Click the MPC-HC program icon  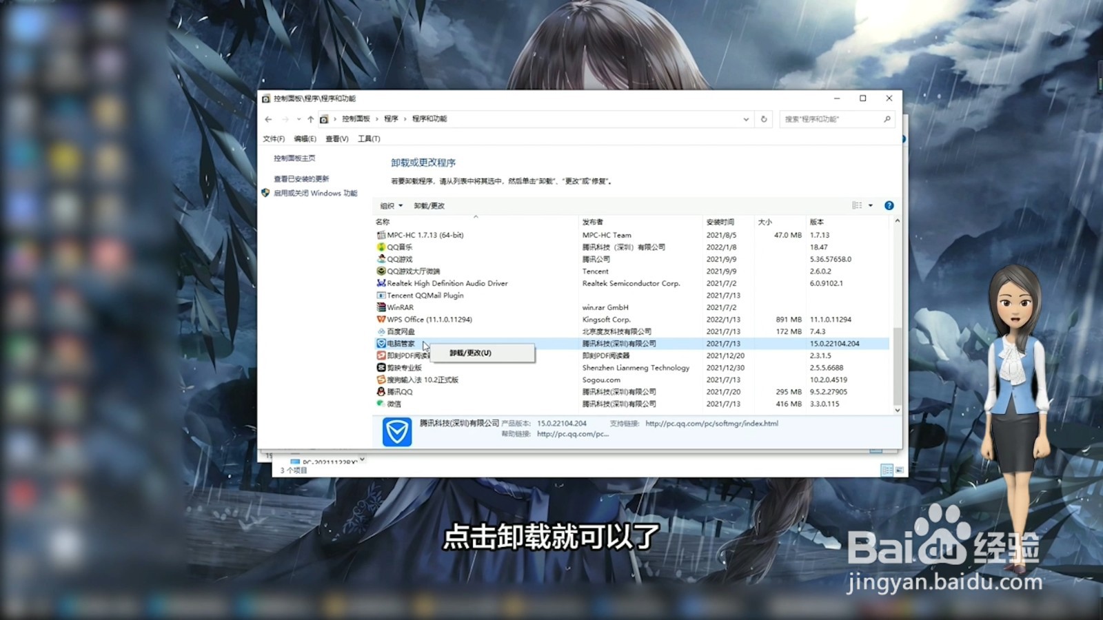click(x=381, y=235)
